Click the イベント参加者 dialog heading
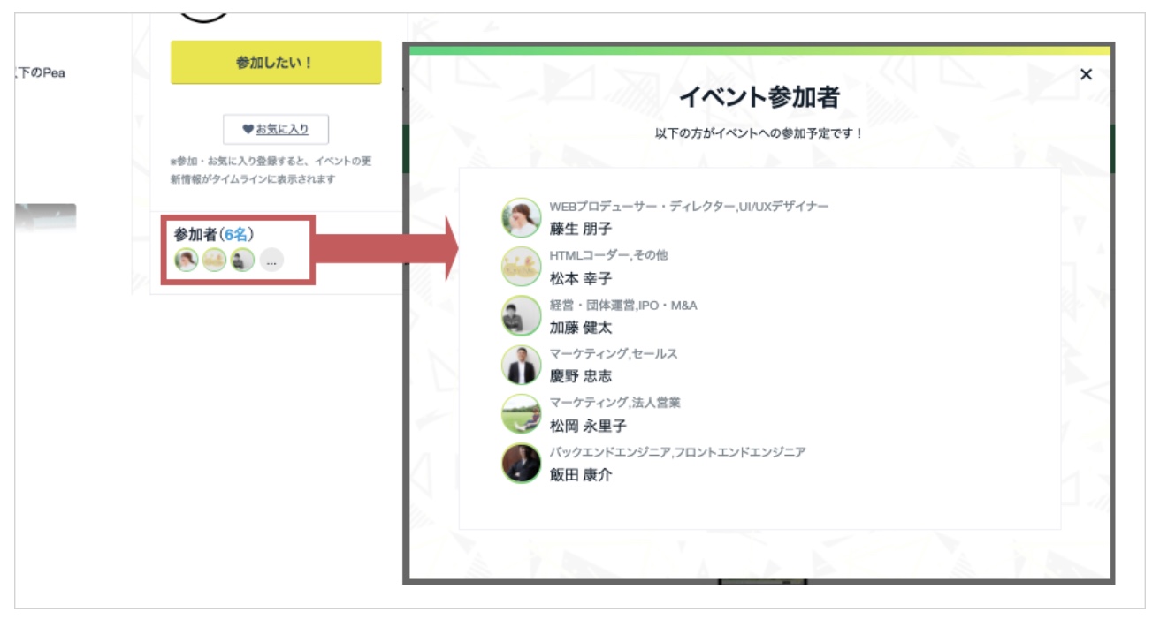 coord(759,97)
